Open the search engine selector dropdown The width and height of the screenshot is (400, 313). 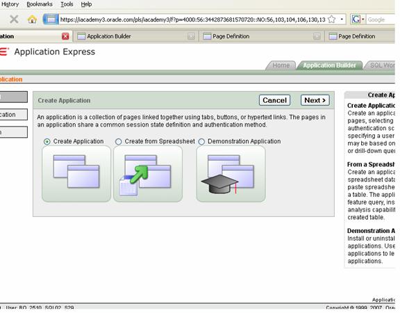click(363, 19)
